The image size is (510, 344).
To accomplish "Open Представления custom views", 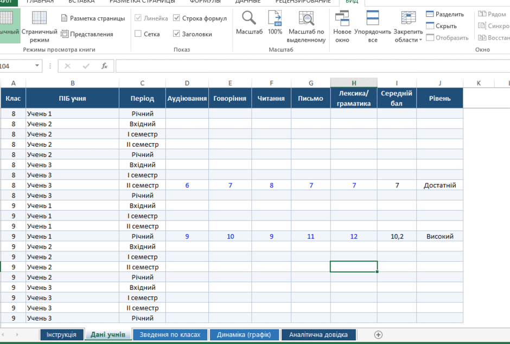I will pos(87,34).
